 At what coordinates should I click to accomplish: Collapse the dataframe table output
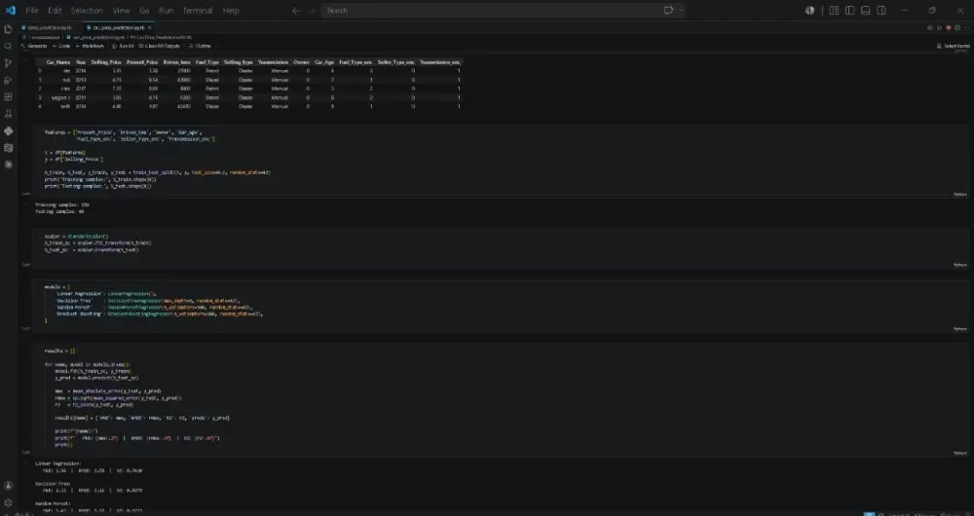(x=25, y=61)
